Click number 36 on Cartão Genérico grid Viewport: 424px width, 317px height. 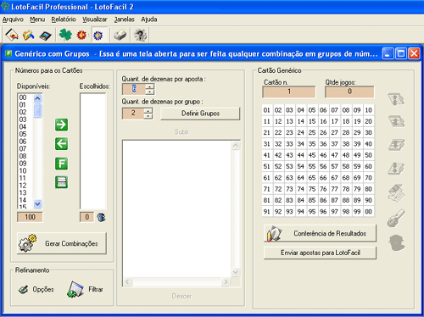click(x=323, y=144)
